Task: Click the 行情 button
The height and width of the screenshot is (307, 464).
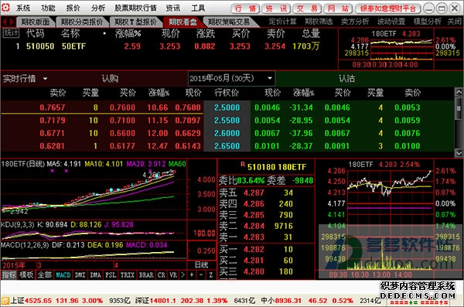Action: pyautogui.click(x=245, y=9)
